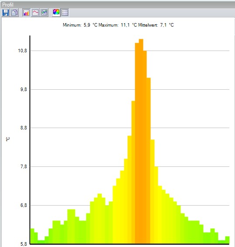235x247 pixels.
Task: Click the 7,8 y-axis label
Action: point(24,166)
